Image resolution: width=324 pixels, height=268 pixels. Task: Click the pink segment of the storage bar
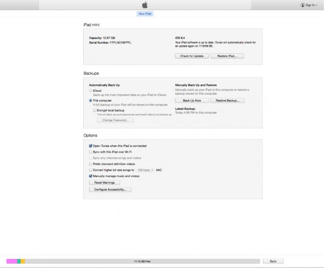pyautogui.click(x=12, y=261)
